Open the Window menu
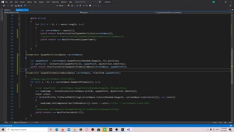The width and height of the screenshot is (234, 132). point(64,2)
